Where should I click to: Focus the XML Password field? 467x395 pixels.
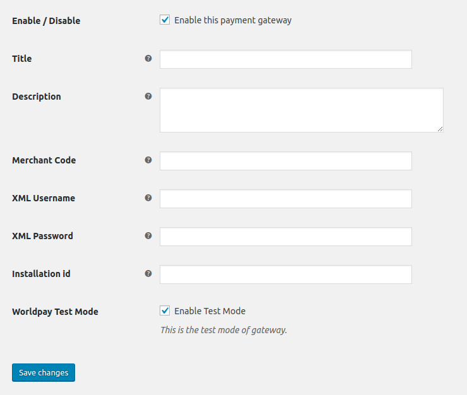tap(285, 237)
